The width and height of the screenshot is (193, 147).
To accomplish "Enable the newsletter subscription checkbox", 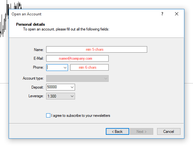I will (x=48, y=116).
